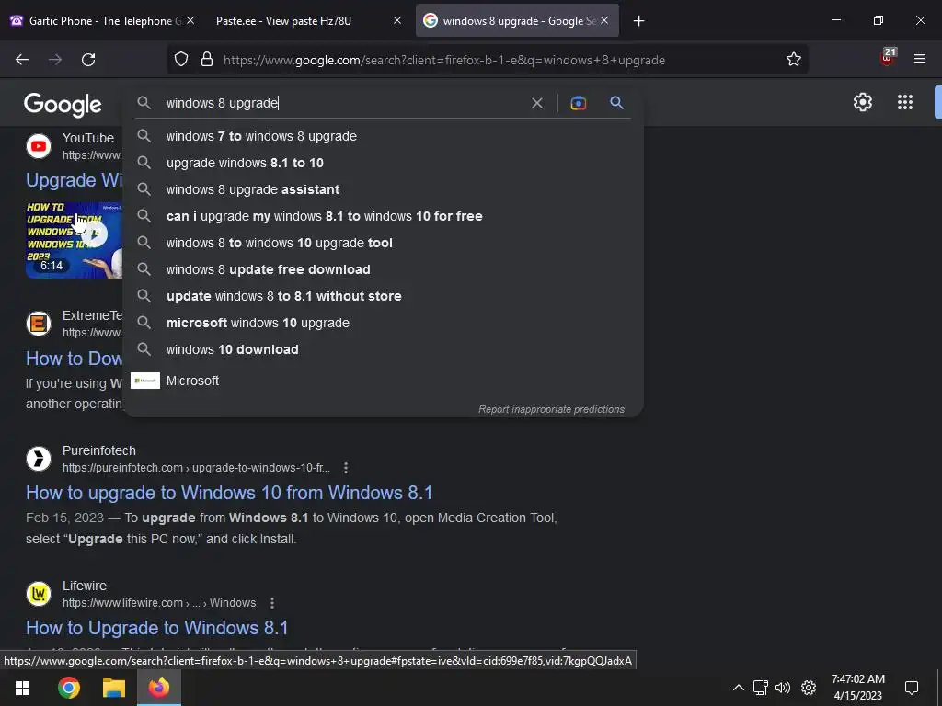
Task: Open the YouTube Upgrade Wi... result title
Action: (74, 180)
